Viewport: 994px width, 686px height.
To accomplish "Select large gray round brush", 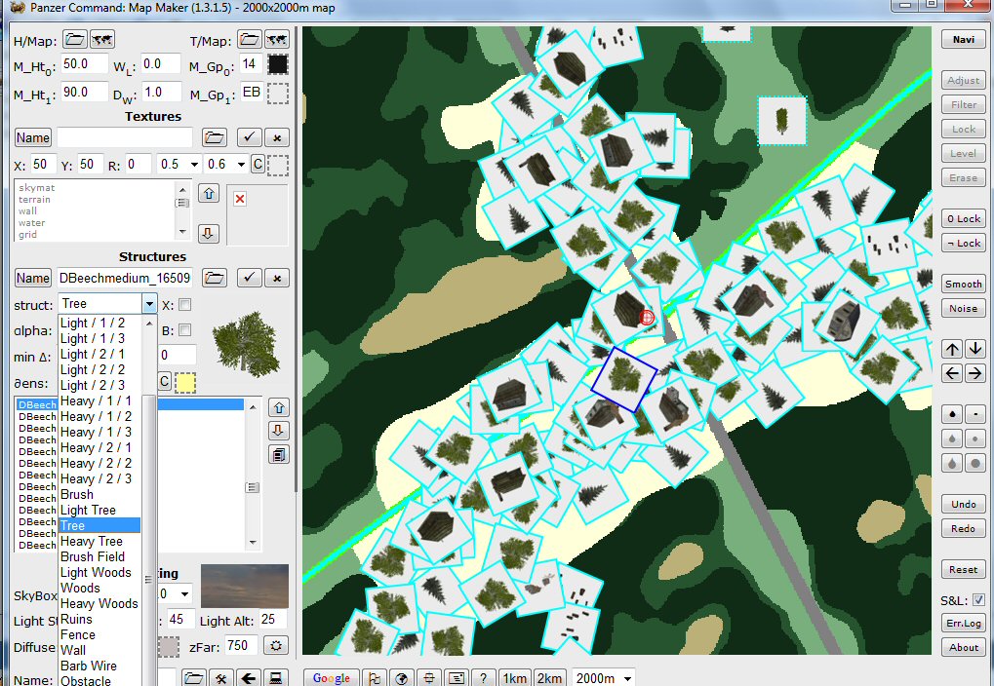I will point(975,464).
